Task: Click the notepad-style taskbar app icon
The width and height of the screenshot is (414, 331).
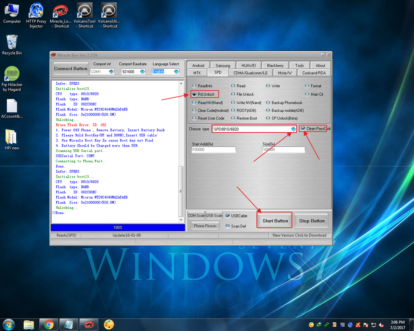Action: pyautogui.click(x=68, y=325)
